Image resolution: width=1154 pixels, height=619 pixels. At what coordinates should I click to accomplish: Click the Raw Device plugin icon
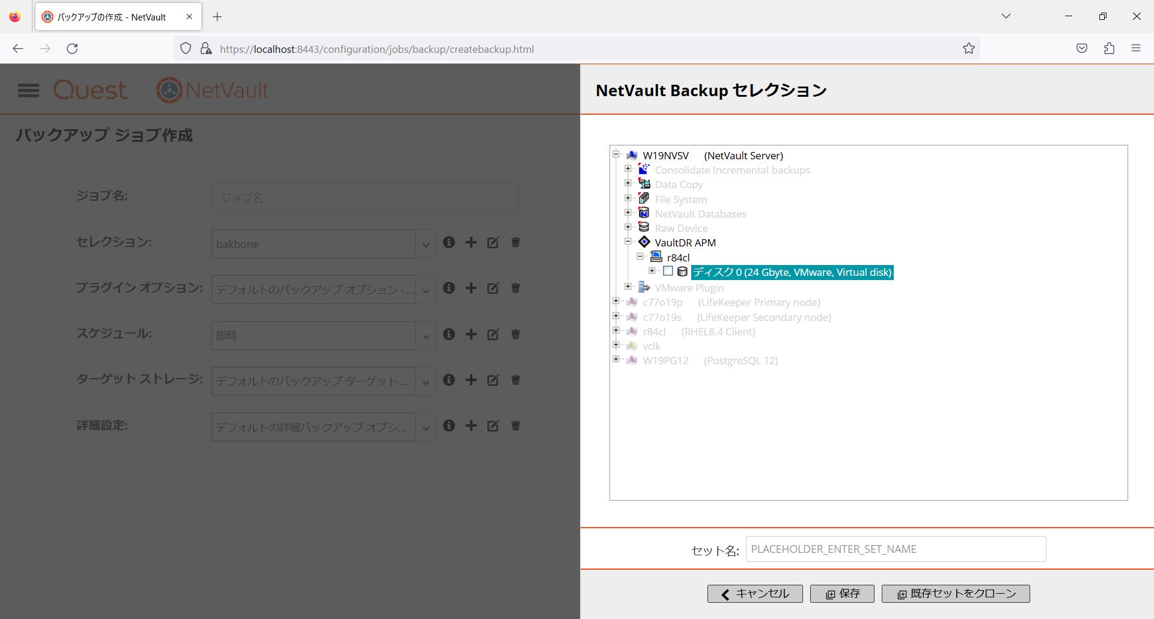644,228
